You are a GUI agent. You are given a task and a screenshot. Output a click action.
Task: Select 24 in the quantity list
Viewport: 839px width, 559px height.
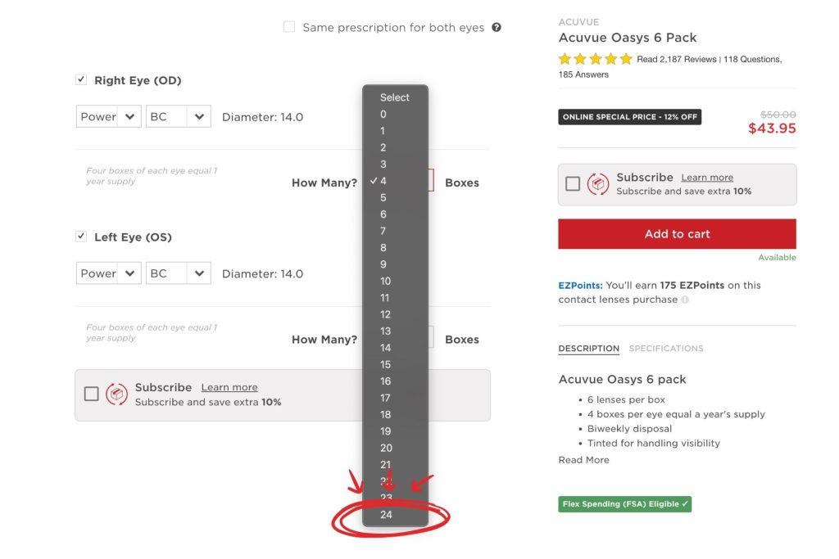pos(386,515)
